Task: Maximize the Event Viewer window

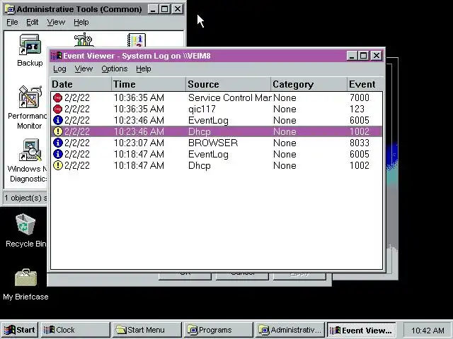Action: [363, 56]
